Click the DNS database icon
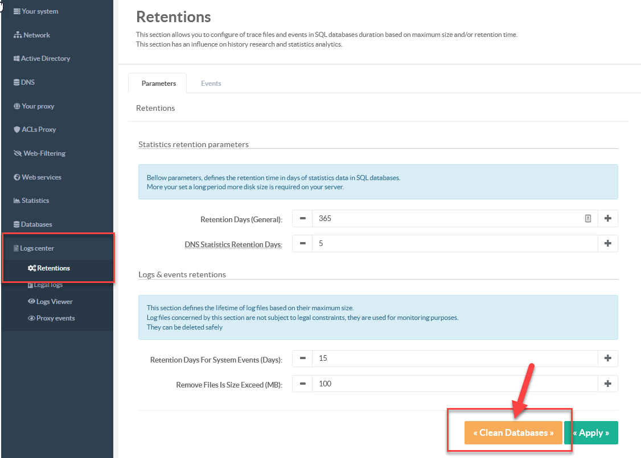641x458 pixels. [17, 82]
